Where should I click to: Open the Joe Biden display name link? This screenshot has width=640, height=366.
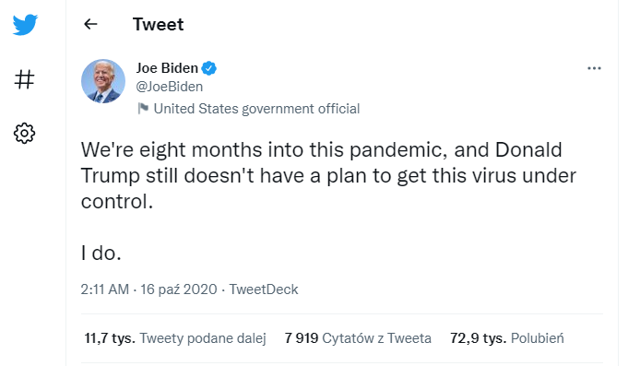tap(167, 68)
